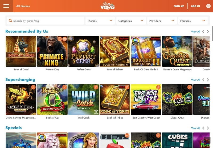Show next Specials games arrow
Image resolution: width=213 pixels, height=148 pixels.
(x=208, y=128)
